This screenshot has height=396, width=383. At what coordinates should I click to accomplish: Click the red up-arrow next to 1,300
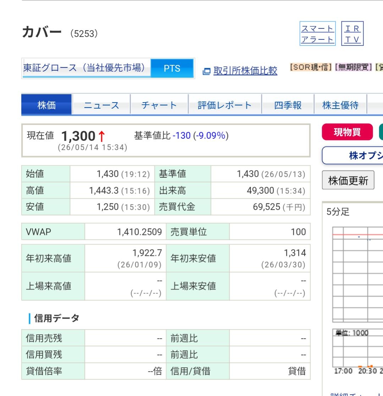(x=102, y=136)
